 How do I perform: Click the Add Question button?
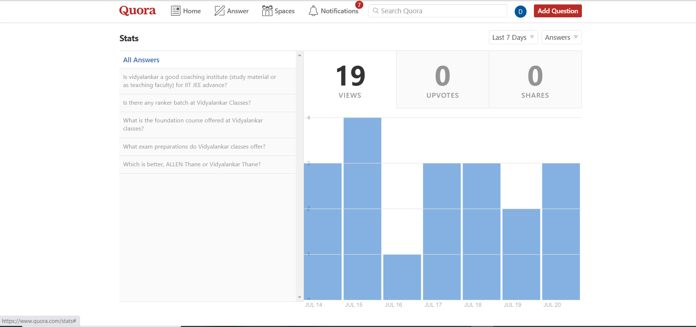[x=558, y=11]
